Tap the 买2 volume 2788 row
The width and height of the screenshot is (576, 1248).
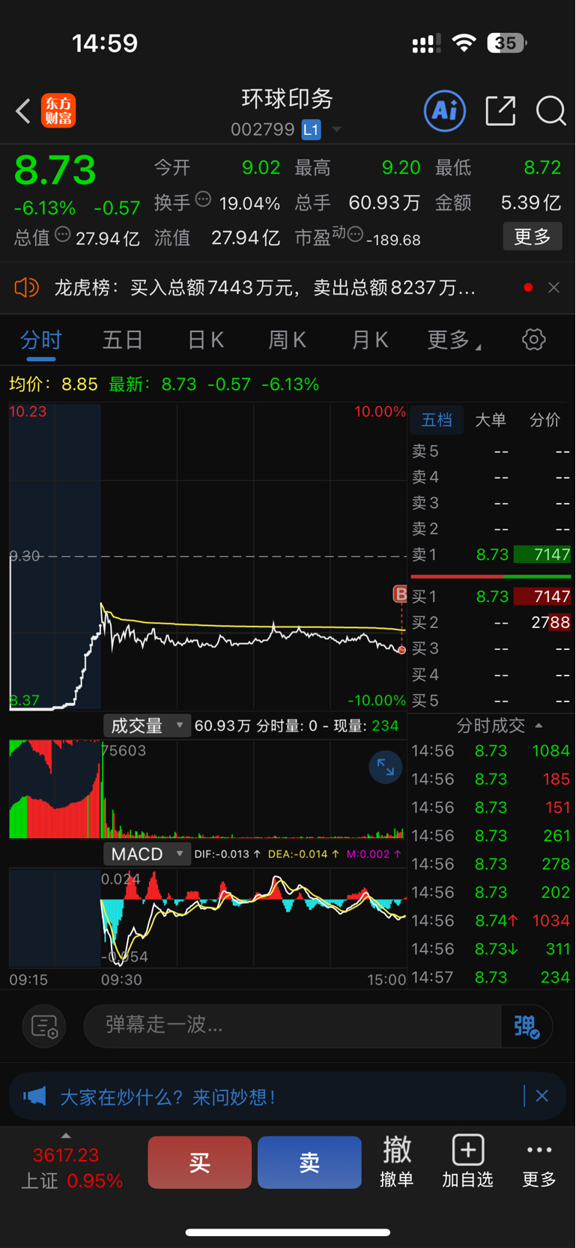491,622
